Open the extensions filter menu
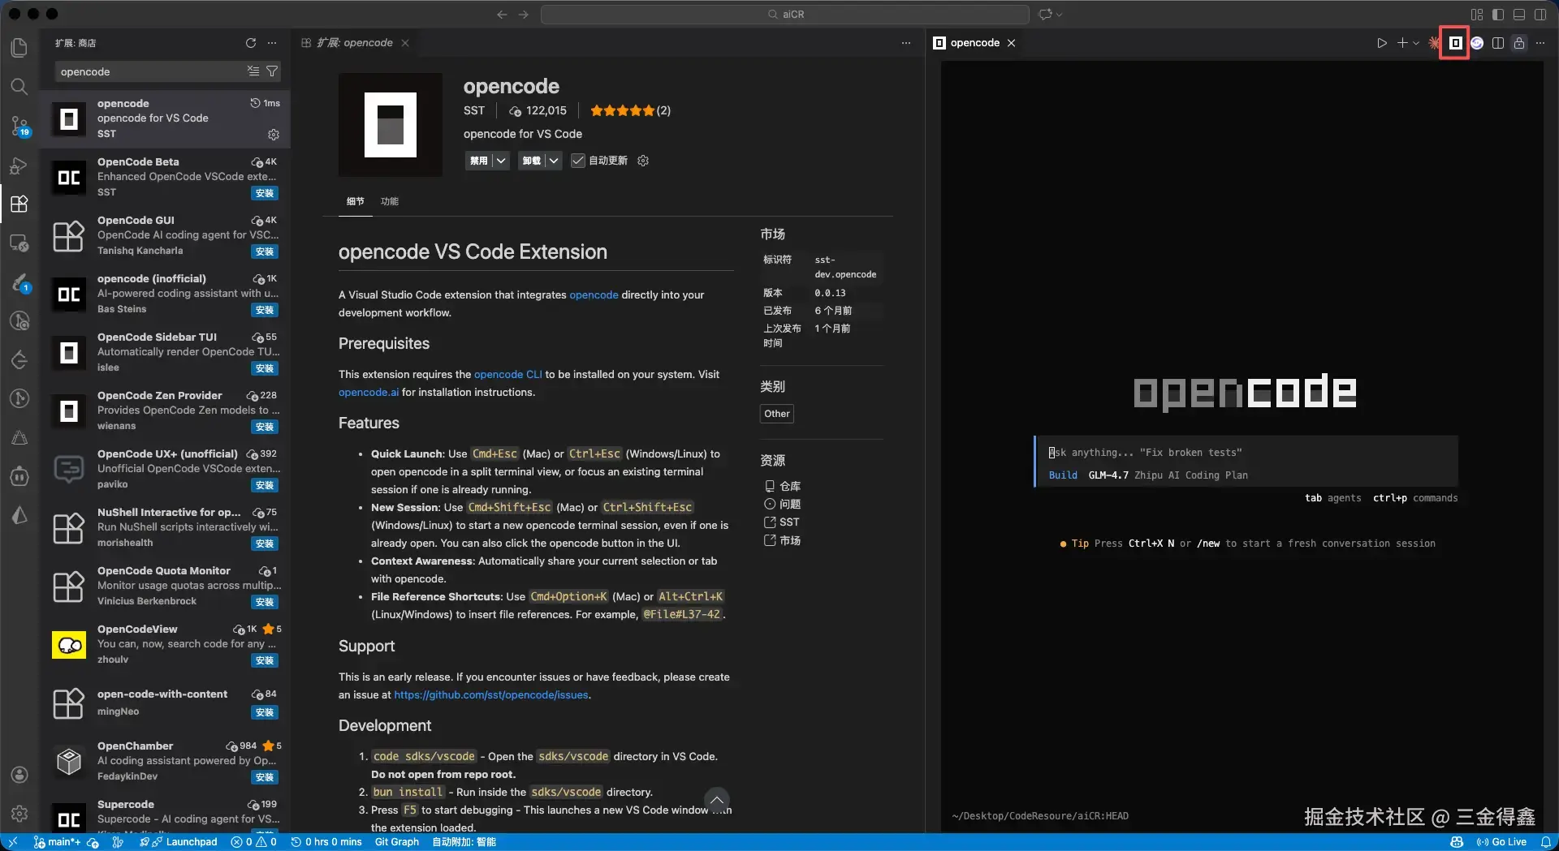This screenshot has height=851, width=1559. click(x=272, y=71)
